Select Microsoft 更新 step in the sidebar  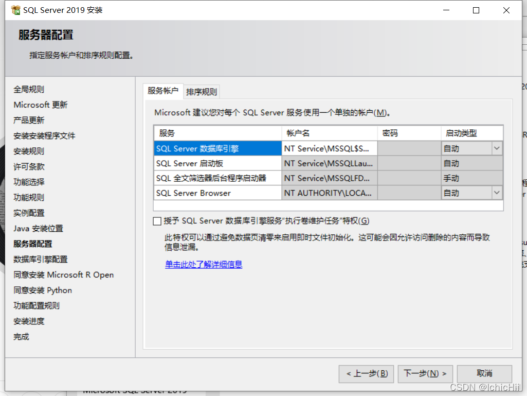click(x=41, y=105)
